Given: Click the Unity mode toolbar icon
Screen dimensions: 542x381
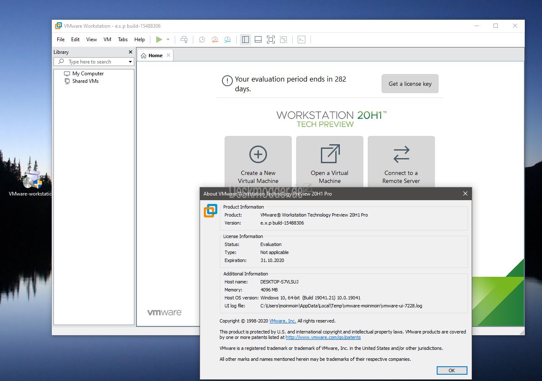Looking at the screenshot, I should (x=283, y=40).
